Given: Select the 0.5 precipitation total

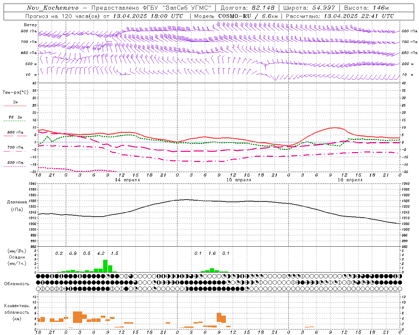Looking at the screenshot, I should (87, 253).
